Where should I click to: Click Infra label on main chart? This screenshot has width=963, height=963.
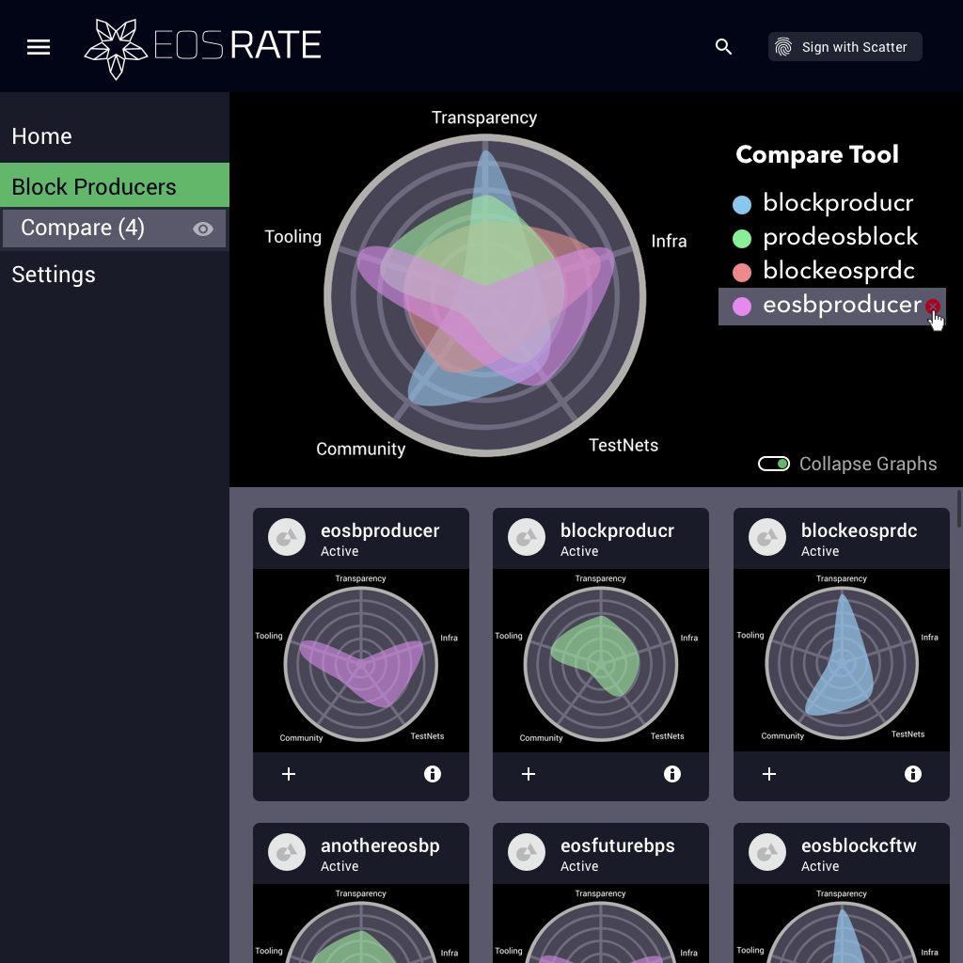pos(669,241)
